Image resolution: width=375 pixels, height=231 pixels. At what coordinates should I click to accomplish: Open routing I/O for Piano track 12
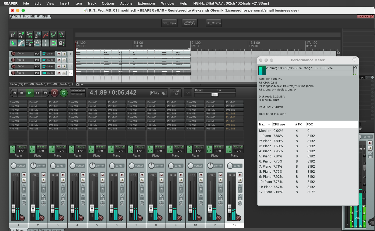37,73
